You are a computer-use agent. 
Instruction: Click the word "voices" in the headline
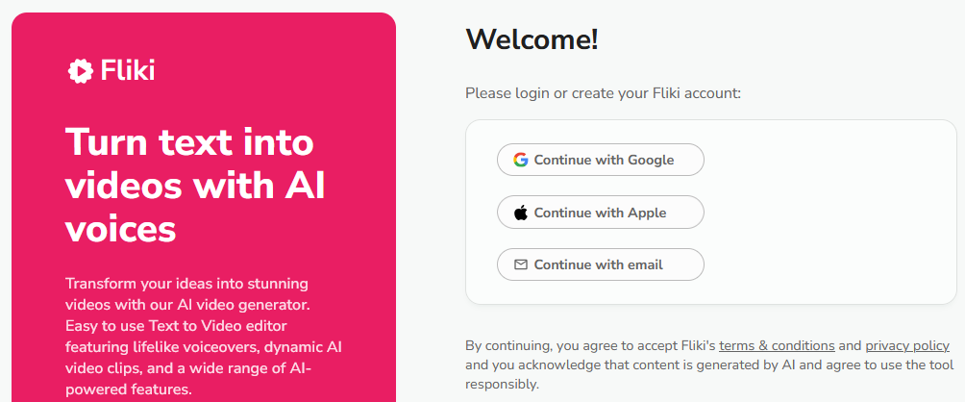120,229
